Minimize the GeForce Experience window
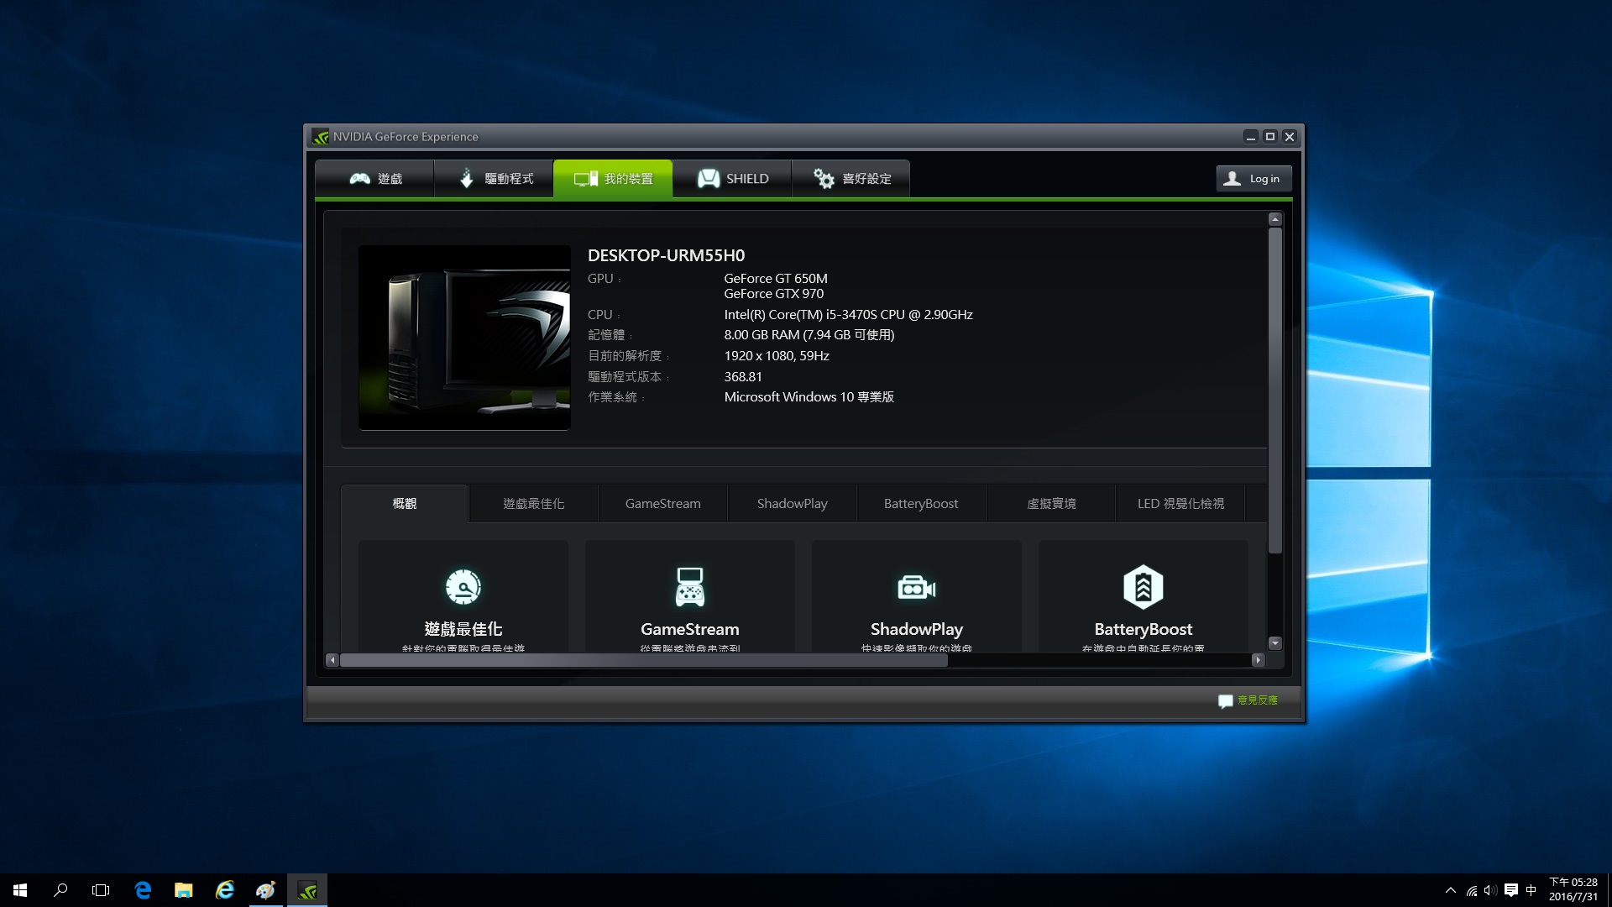 1250,136
